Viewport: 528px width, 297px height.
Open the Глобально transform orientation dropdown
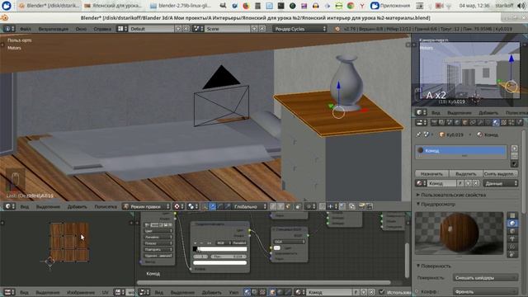point(250,206)
